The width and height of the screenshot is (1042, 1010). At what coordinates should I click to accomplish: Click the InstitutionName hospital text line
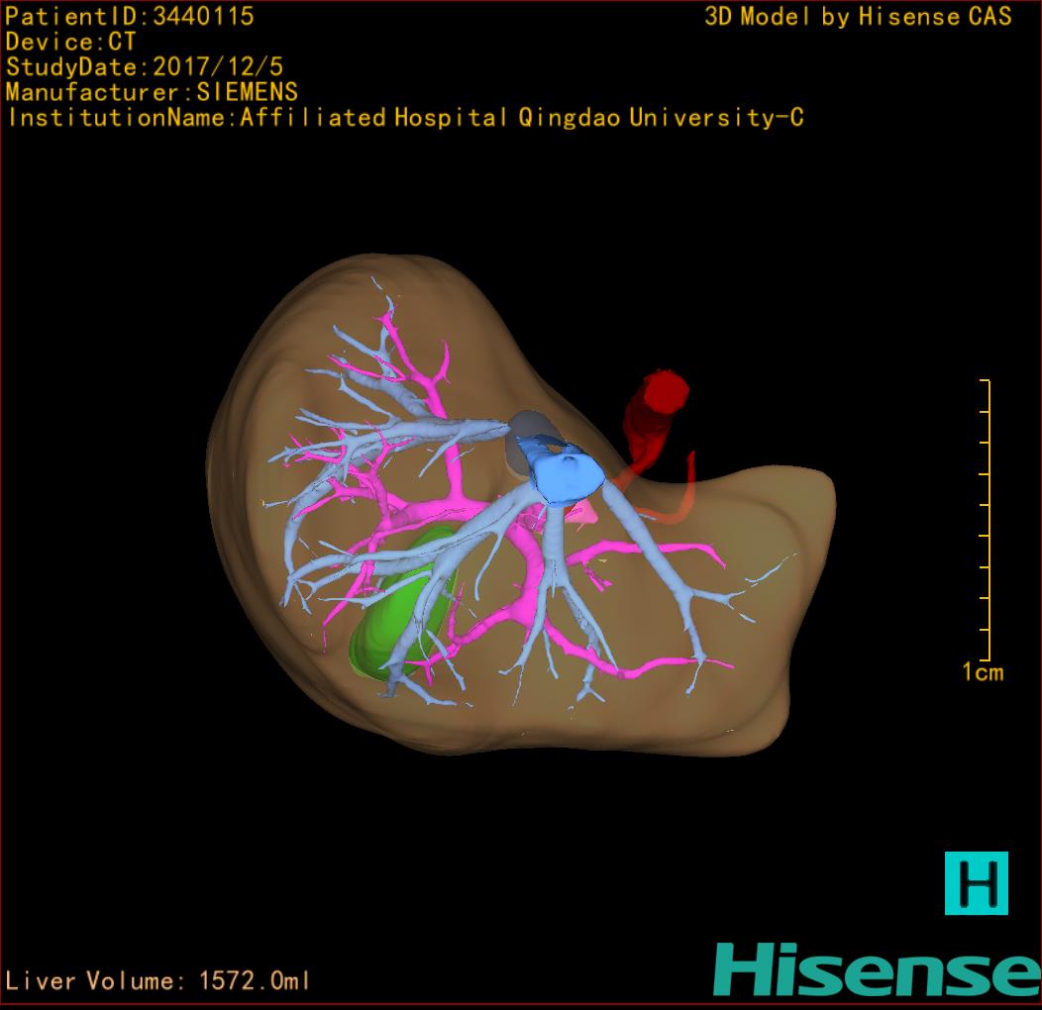404,118
